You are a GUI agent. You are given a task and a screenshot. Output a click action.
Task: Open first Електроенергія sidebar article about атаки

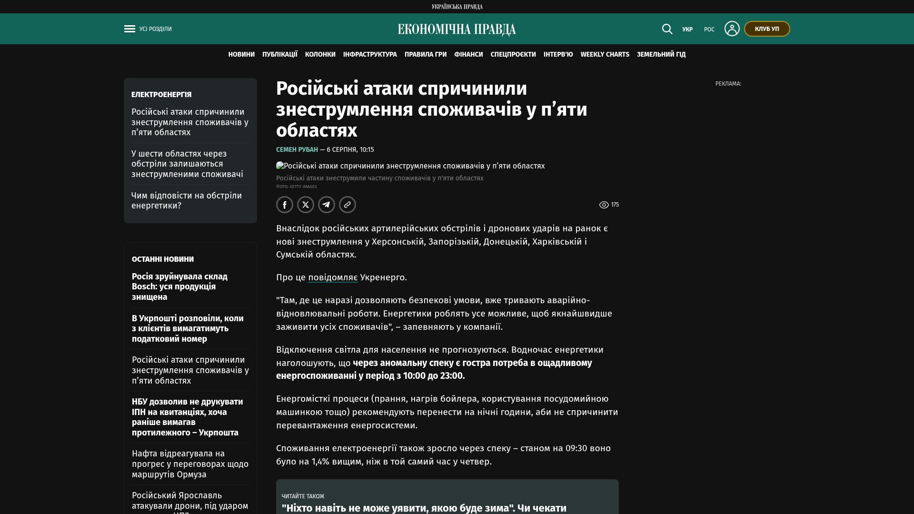pyautogui.click(x=190, y=122)
